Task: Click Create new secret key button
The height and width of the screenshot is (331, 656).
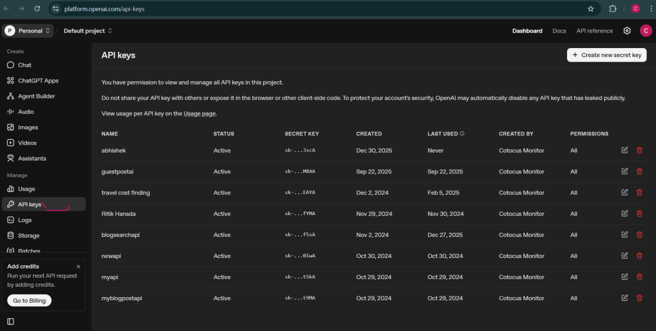Action: point(606,55)
